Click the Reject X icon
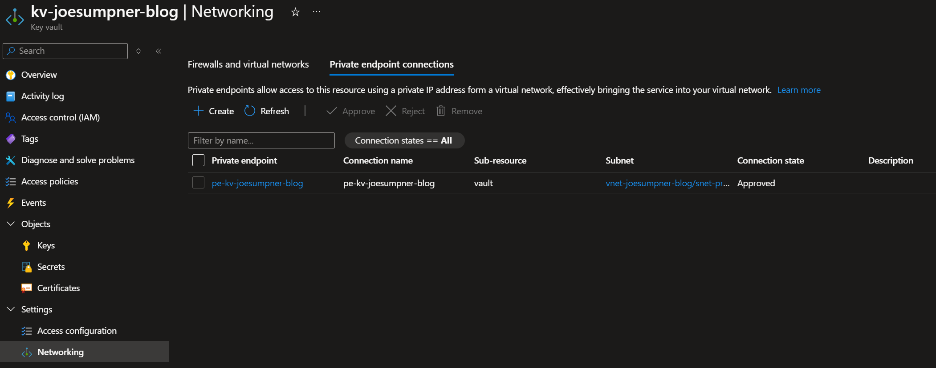 click(x=391, y=111)
